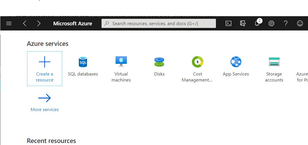The width and height of the screenshot is (308, 145).
Task: Go forward using the right chevron
Action: [x=39, y=23]
